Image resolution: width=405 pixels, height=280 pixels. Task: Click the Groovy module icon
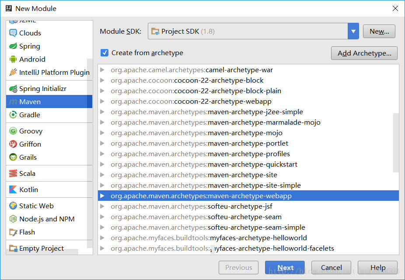point(14,130)
